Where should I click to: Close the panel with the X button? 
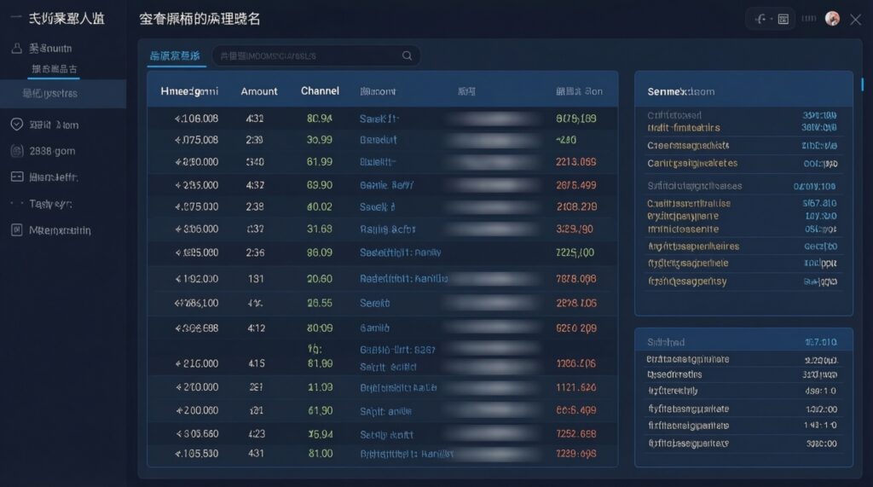pyautogui.click(x=855, y=19)
